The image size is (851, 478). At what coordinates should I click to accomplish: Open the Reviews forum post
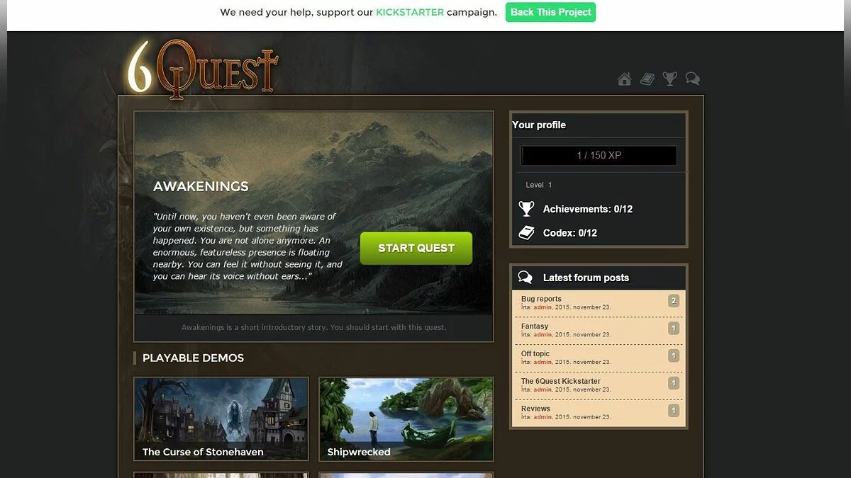(x=535, y=409)
